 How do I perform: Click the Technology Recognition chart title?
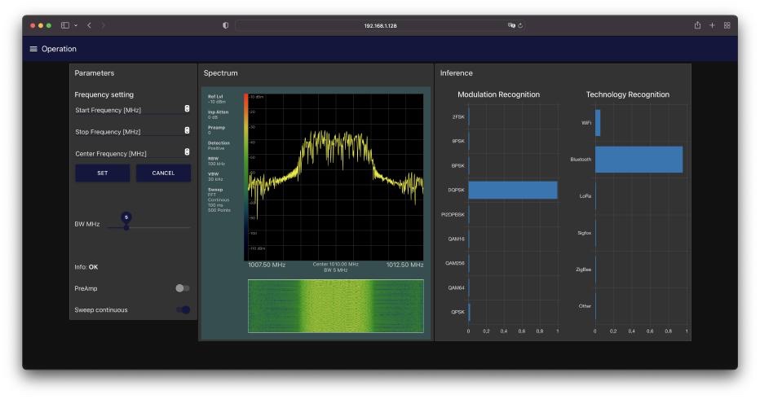pyautogui.click(x=628, y=94)
